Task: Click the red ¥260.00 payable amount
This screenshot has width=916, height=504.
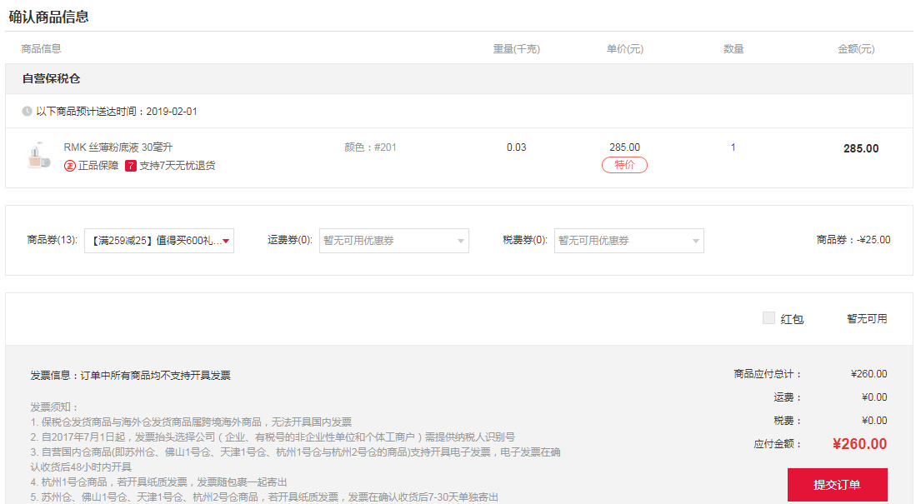Action: [859, 444]
